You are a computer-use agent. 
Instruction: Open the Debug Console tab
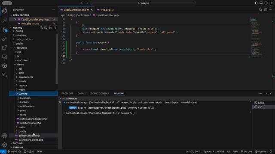tap(100, 93)
